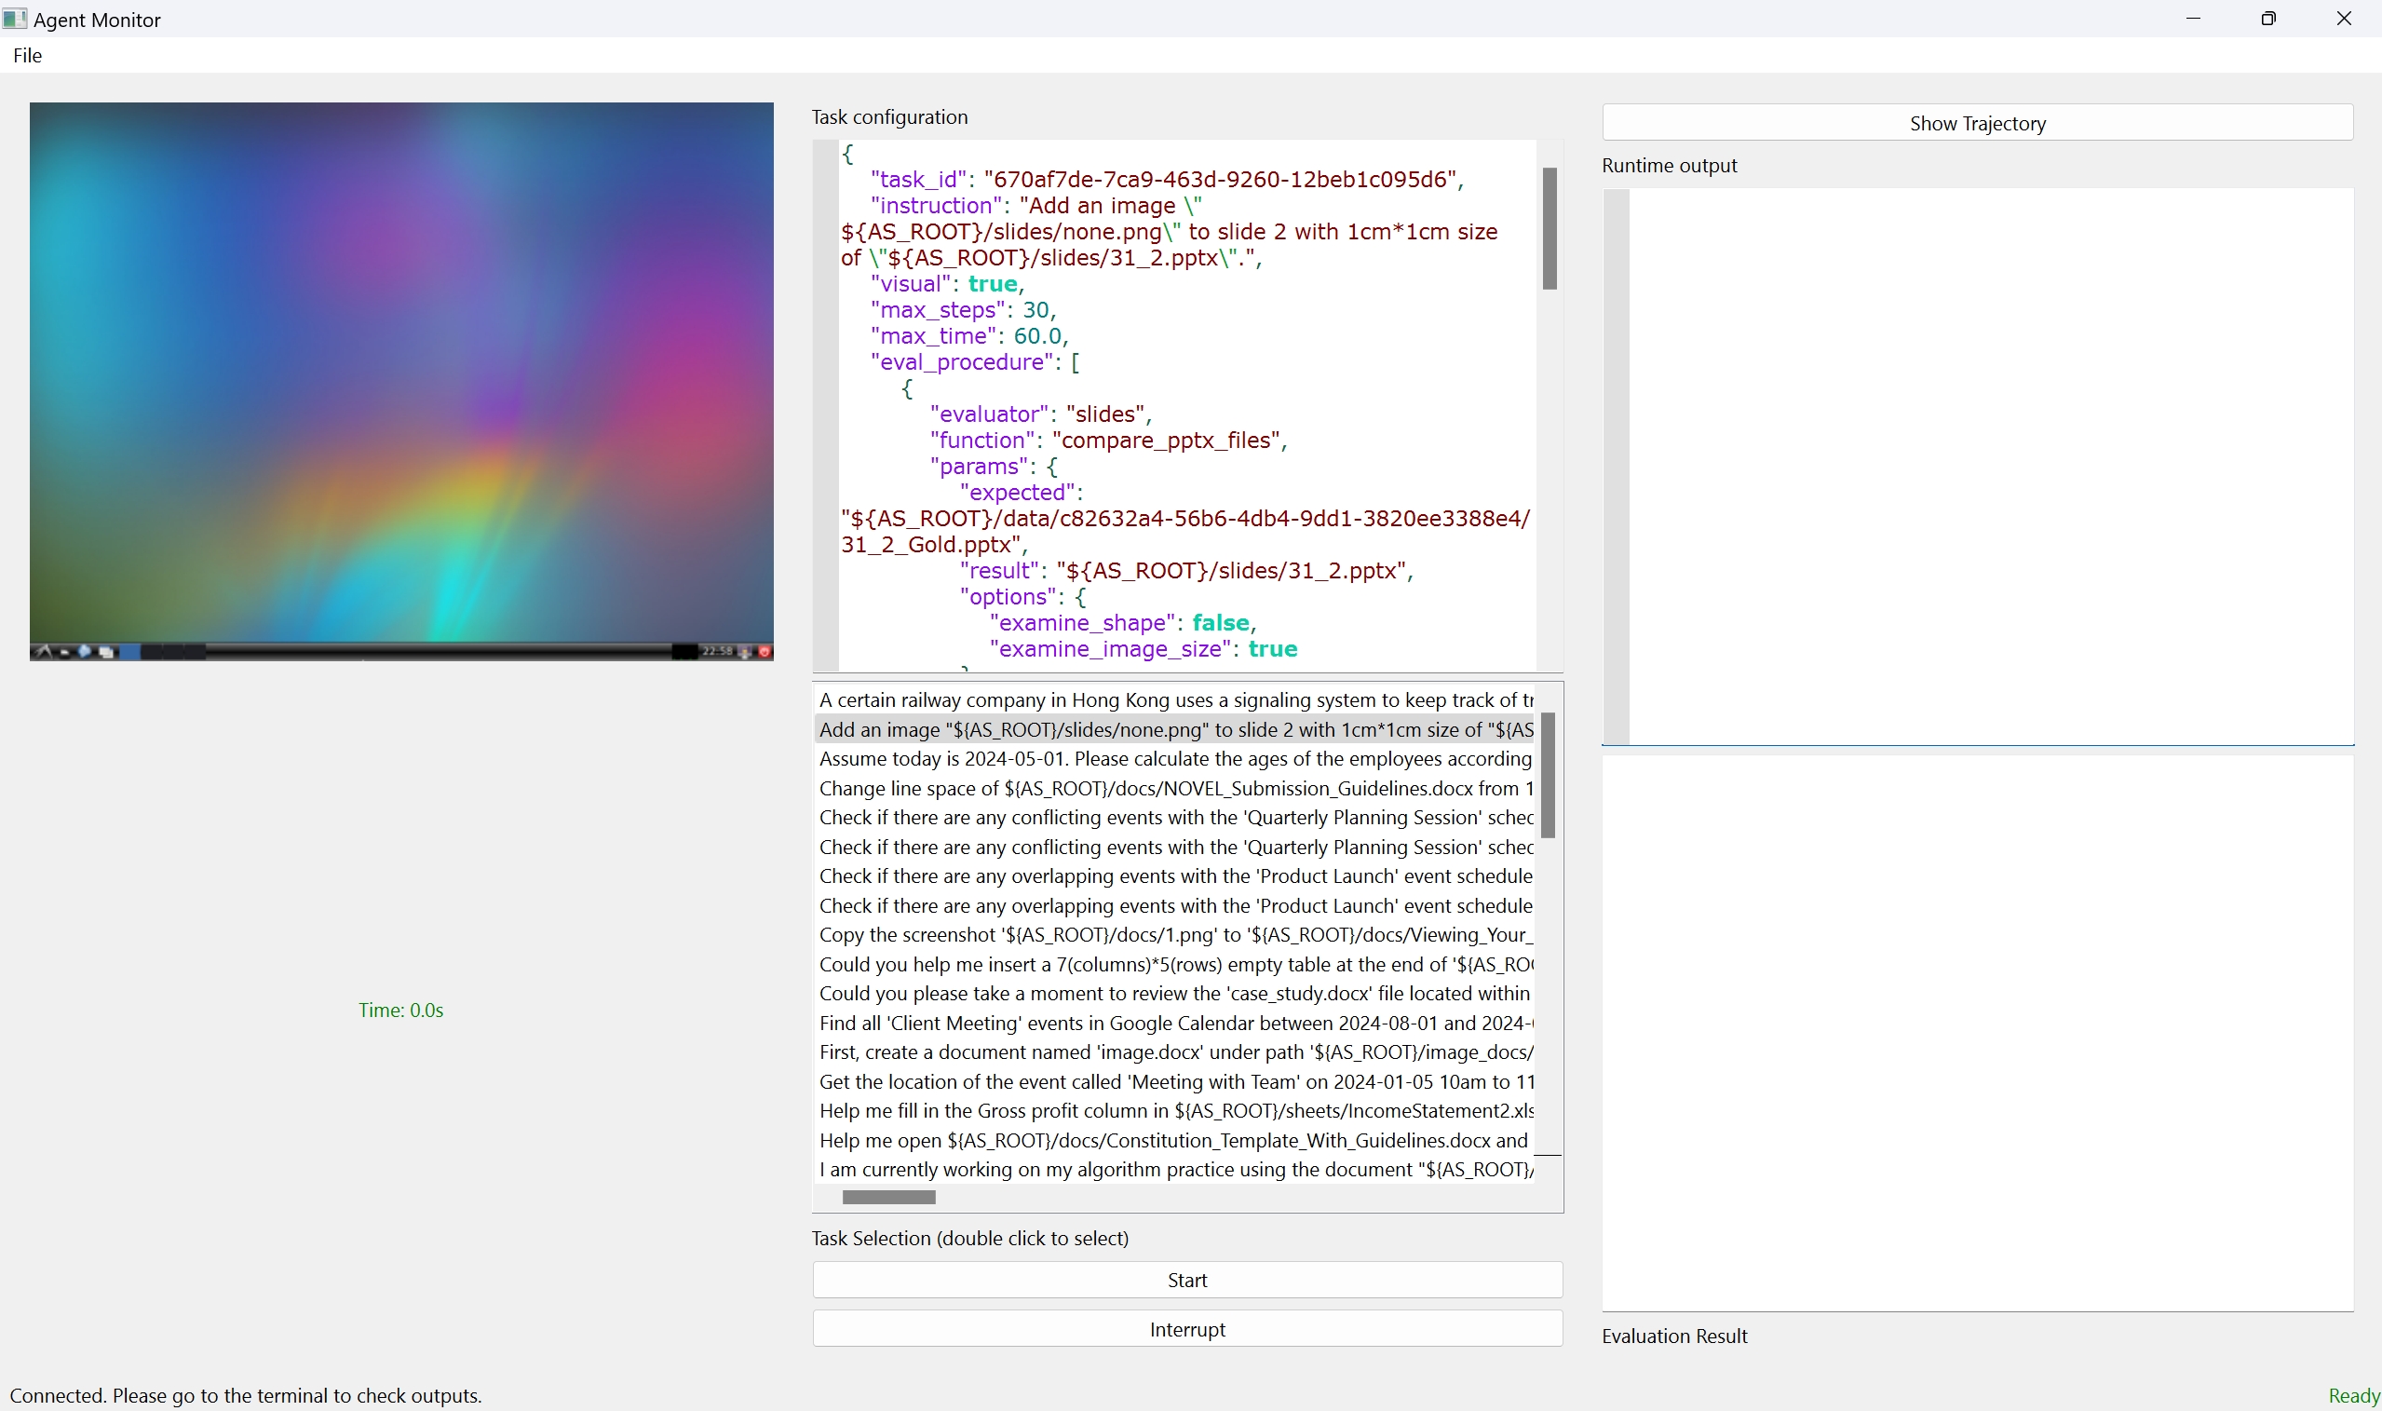Select the 'Help me fill in Gross profit' task

click(1175, 1110)
